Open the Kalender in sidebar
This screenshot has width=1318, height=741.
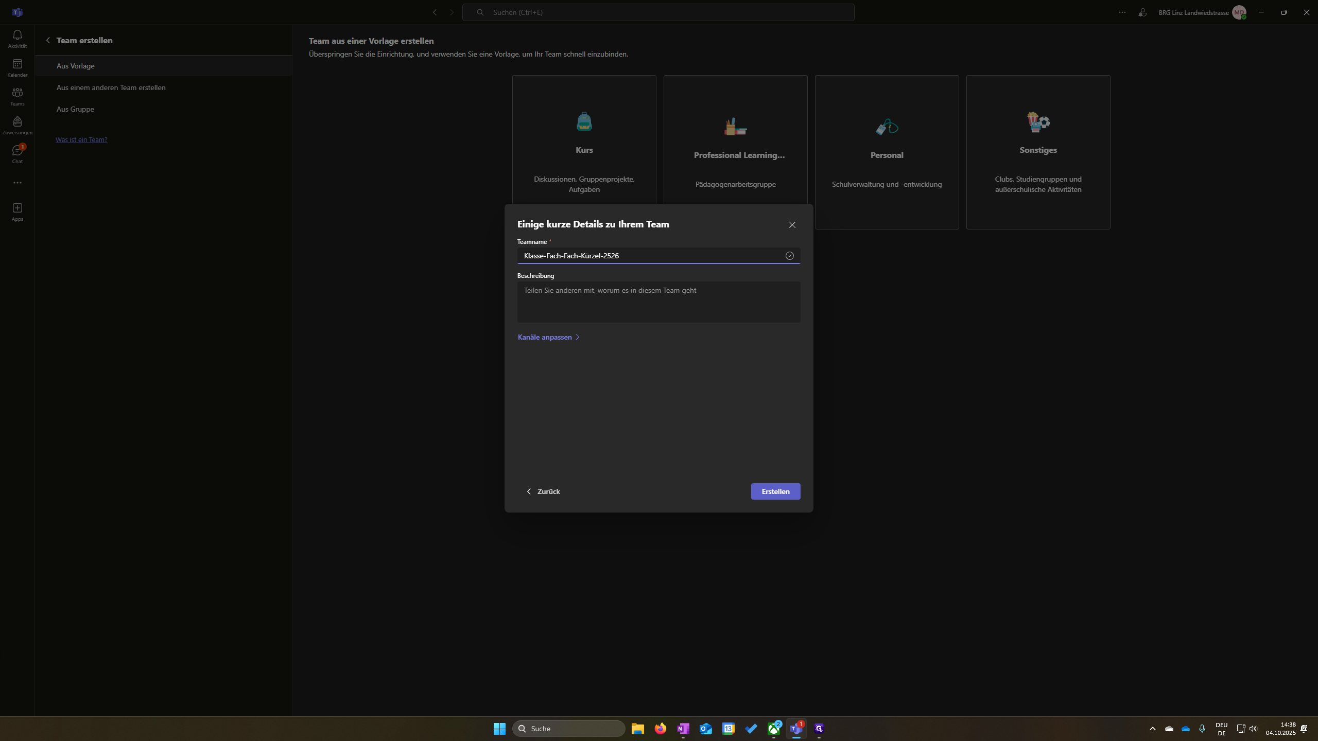click(17, 67)
